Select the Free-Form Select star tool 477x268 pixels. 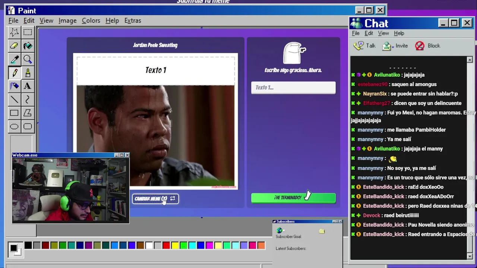(x=14, y=32)
